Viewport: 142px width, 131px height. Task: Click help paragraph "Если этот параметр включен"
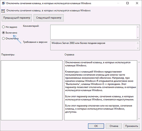99,98
